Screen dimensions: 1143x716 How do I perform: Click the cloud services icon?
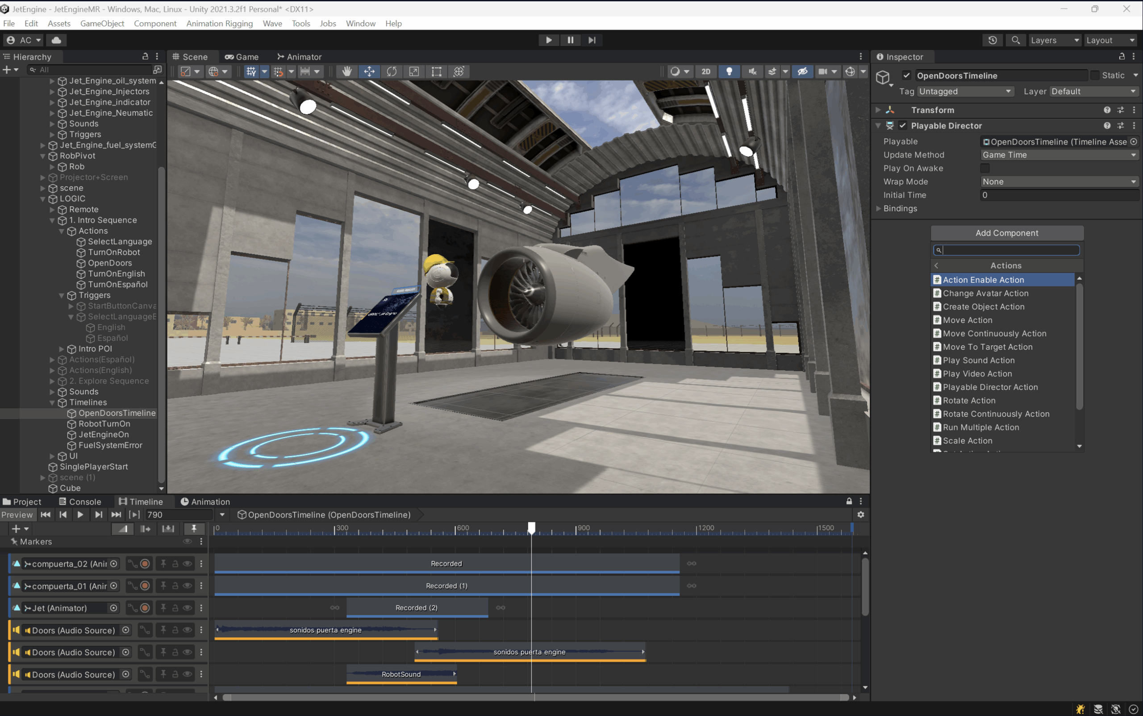coord(56,40)
